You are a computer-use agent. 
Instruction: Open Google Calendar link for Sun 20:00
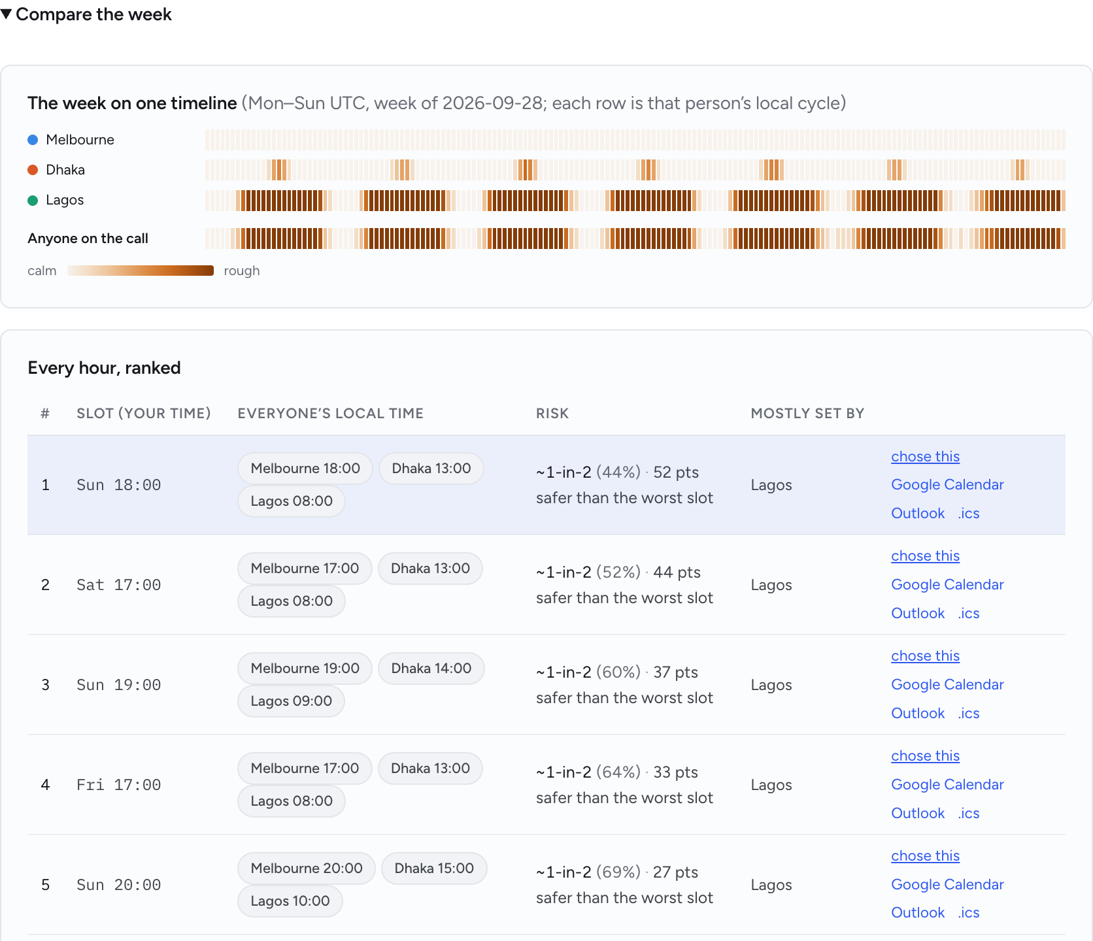pyautogui.click(x=947, y=885)
